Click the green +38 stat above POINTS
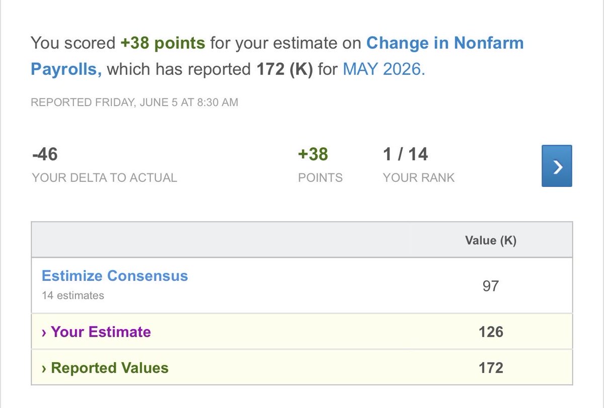The width and height of the screenshot is (604, 408). [x=313, y=154]
